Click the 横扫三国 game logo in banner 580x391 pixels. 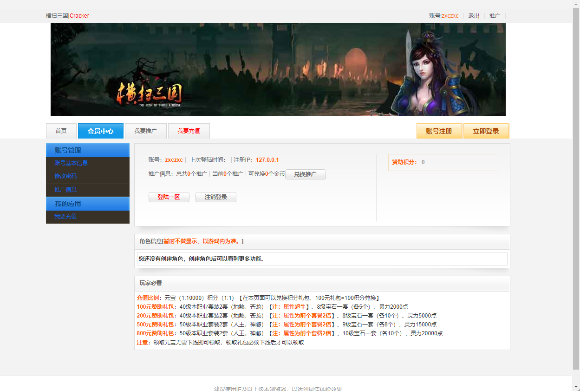[150, 95]
